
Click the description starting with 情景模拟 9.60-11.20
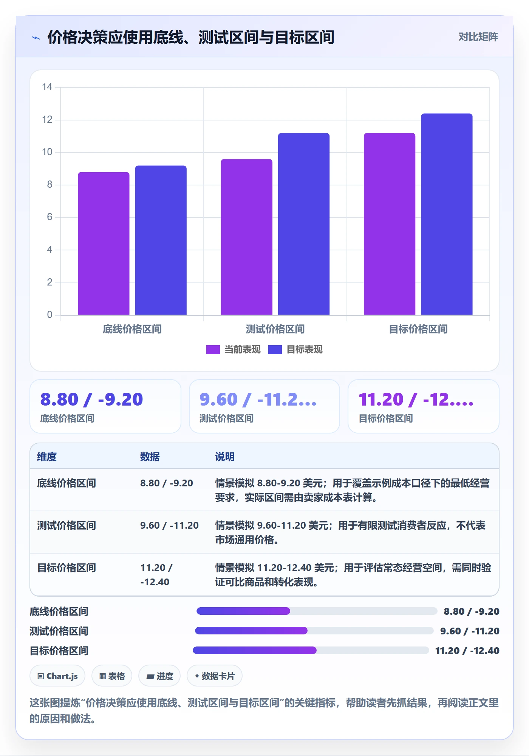[x=350, y=533]
